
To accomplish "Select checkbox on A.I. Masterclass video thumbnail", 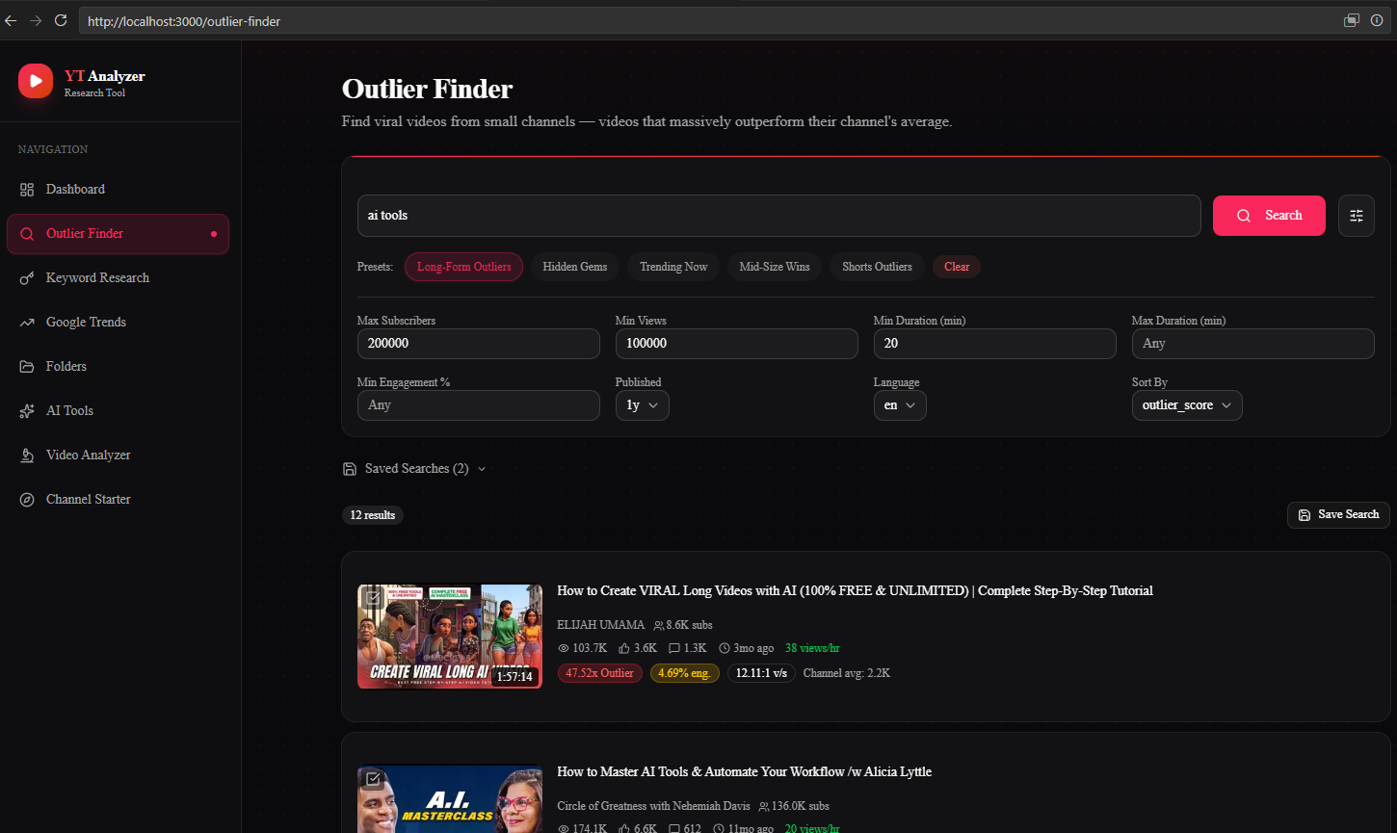I will [x=373, y=779].
